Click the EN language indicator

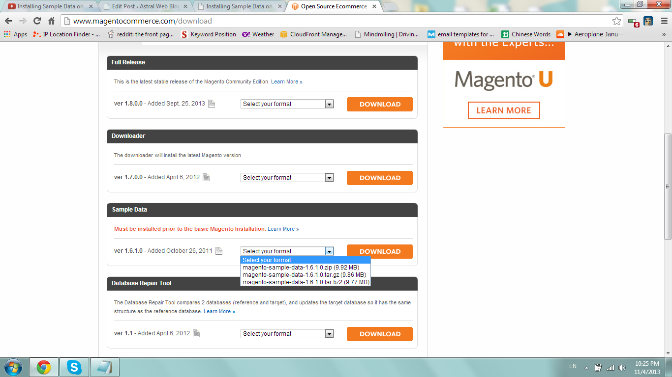[x=573, y=366]
